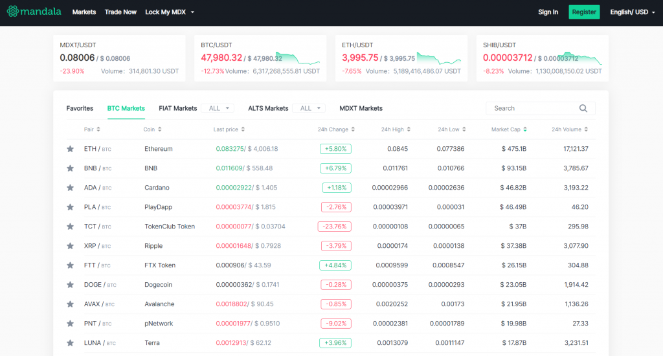The height and width of the screenshot is (356, 663).
Task: Select the ALTS Markets tab
Action: (268, 108)
